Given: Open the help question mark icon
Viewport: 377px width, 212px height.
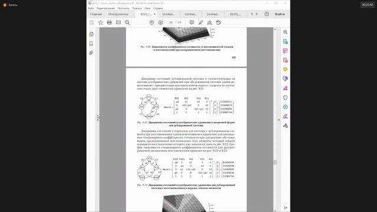Looking at the screenshot, I should click(x=267, y=14).
